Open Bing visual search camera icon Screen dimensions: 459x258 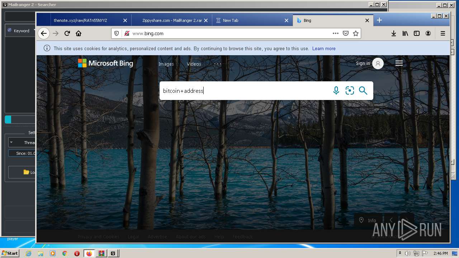pos(350,91)
